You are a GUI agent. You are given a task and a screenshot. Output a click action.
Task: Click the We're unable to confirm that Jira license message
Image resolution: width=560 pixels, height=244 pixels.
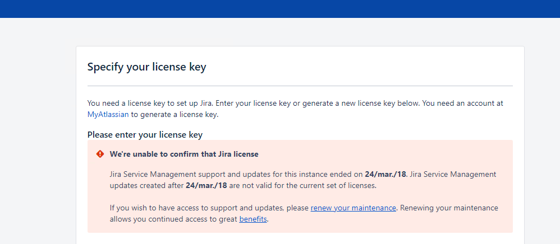184,154
